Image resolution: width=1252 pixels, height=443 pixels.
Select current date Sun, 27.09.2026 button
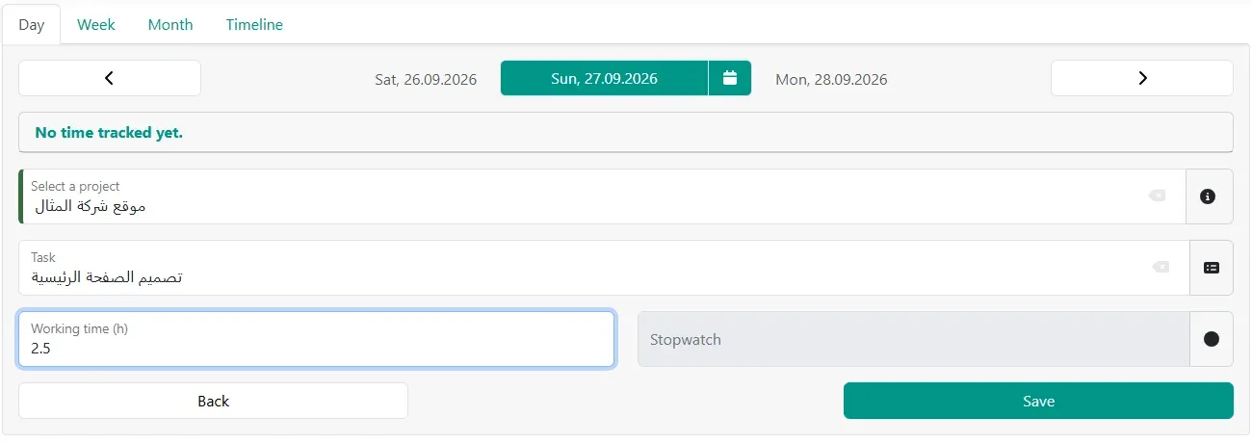(x=605, y=78)
